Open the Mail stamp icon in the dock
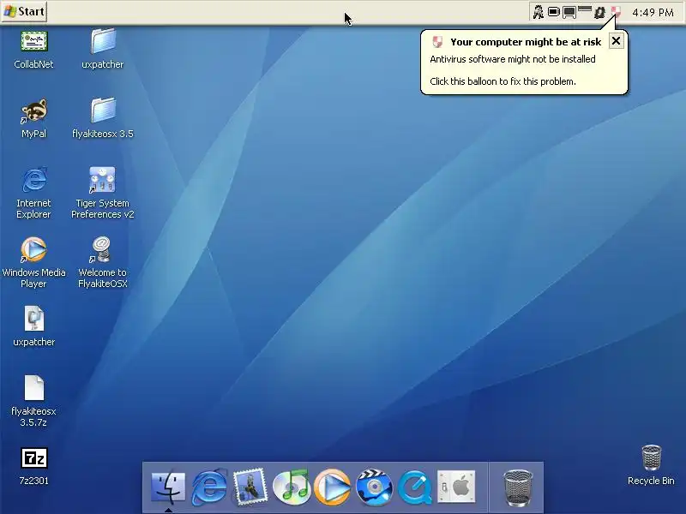The image size is (686, 514). coord(250,487)
